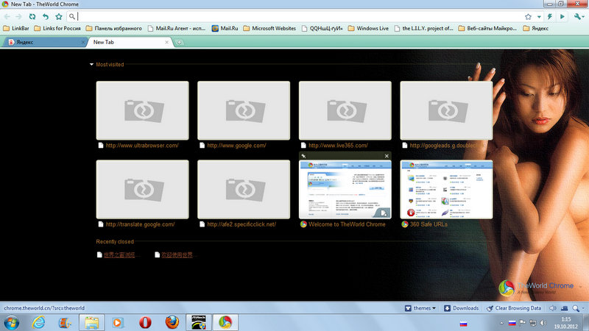Open www.google.com thumbnail
This screenshot has width=589, height=331.
point(244,110)
